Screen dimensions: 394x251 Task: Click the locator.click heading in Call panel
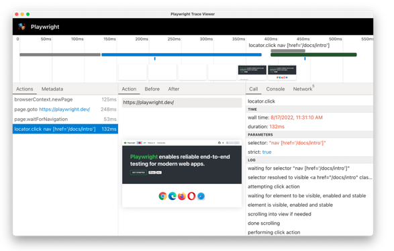click(x=261, y=101)
